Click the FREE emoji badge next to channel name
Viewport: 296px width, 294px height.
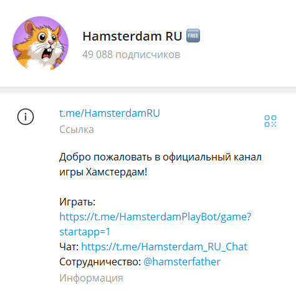point(193,36)
